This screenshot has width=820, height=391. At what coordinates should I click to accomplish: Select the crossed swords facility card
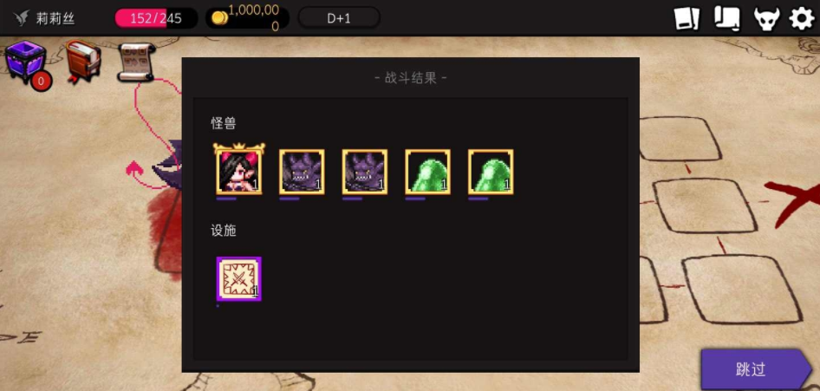click(x=239, y=279)
